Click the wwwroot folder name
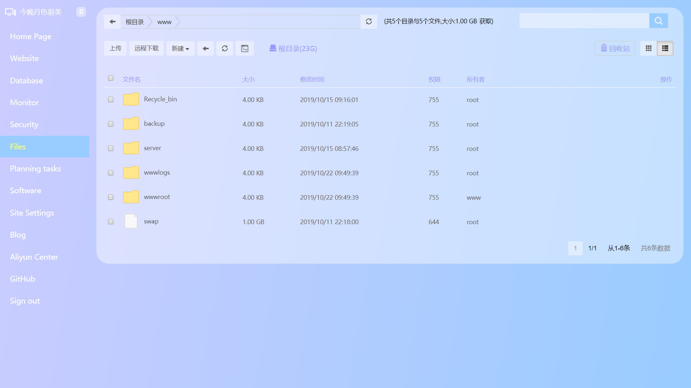Screen dimensions: 691x388 (157, 197)
